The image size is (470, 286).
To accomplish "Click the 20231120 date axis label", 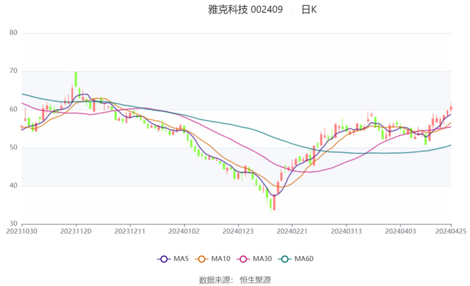I will tap(75, 230).
